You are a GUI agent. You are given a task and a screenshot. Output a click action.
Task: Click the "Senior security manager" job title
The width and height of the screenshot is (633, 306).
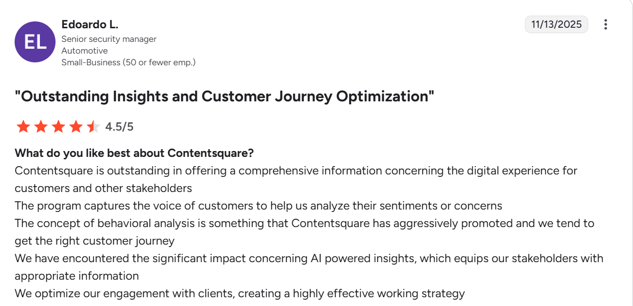(x=109, y=39)
